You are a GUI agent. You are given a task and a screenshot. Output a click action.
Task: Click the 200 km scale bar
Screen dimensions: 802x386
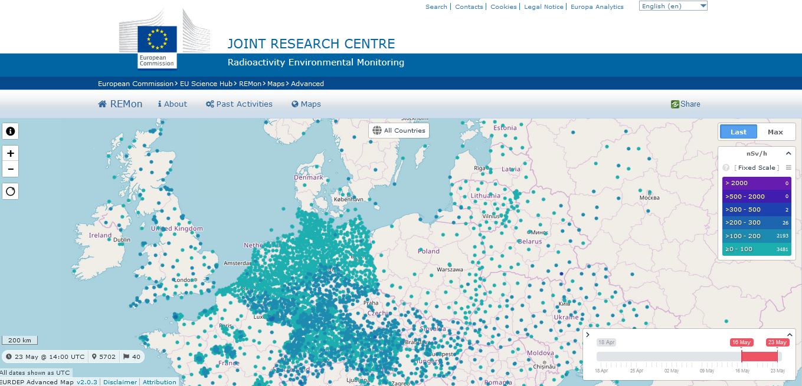pyautogui.click(x=20, y=340)
